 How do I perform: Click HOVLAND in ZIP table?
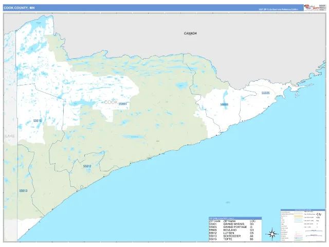[x=230, y=230]
